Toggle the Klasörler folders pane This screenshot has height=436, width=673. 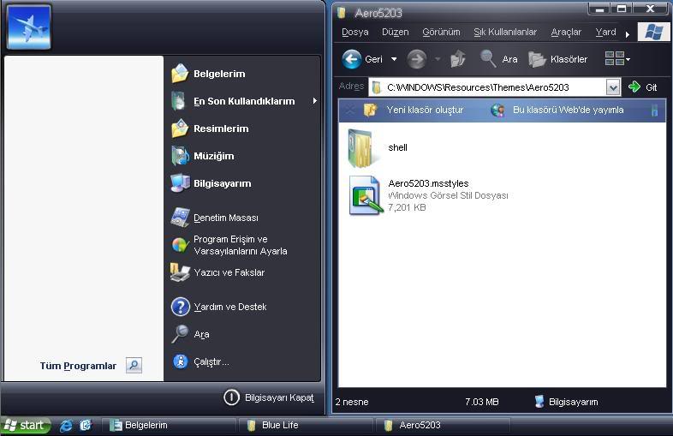(x=558, y=59)
